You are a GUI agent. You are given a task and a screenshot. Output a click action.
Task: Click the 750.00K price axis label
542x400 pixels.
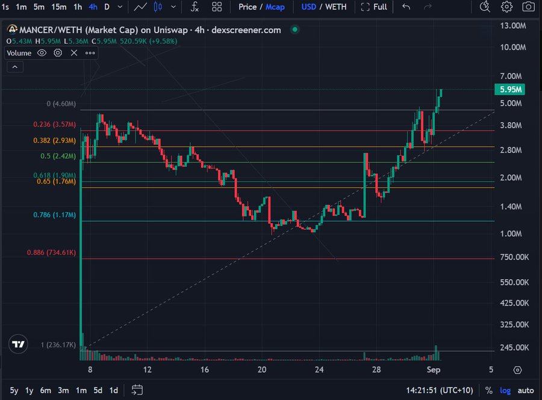pyautogui.click(x=514, y=257)
